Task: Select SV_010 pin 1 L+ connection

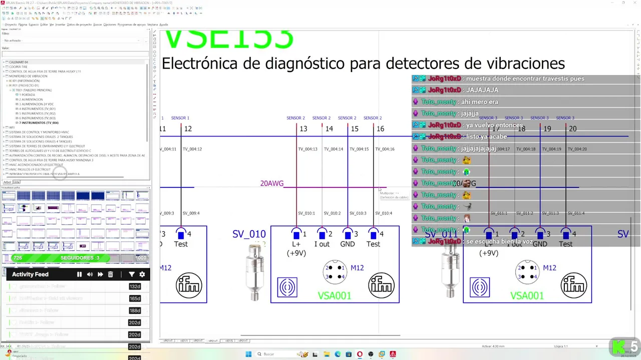Action: pyautogui.click(x=296, y=234)
